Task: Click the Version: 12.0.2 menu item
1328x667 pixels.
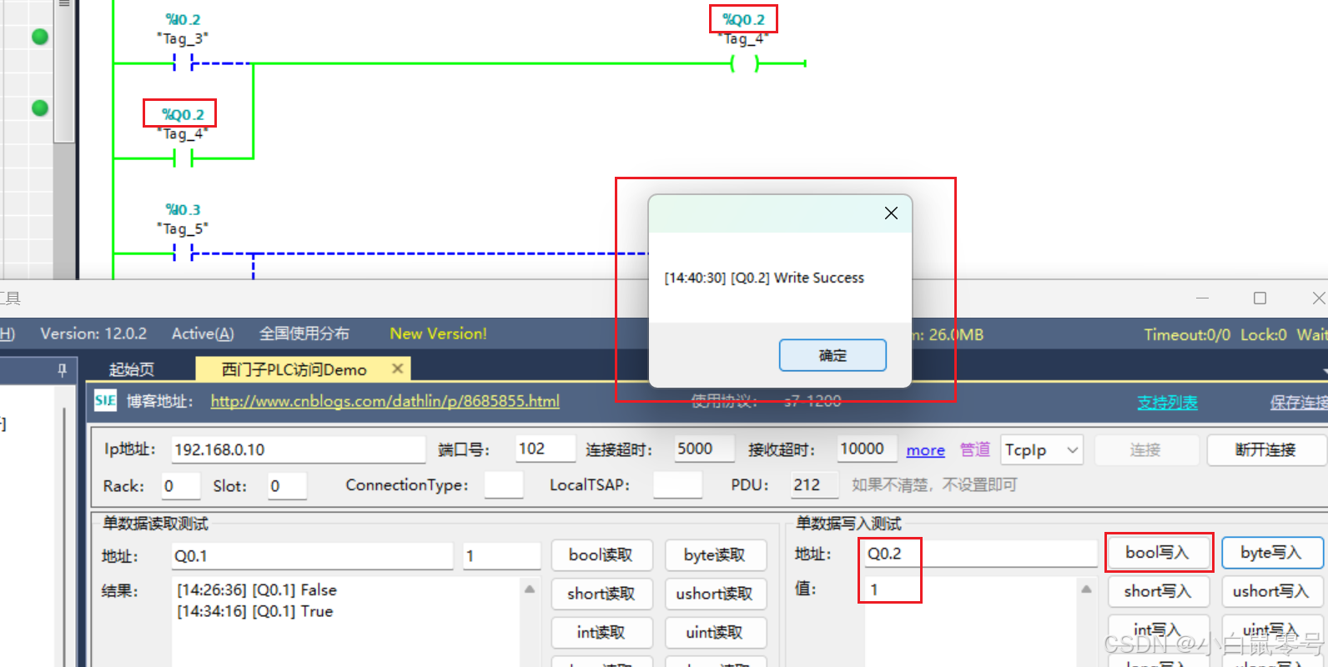Action: pyautogui.click(x=93, y=333)
